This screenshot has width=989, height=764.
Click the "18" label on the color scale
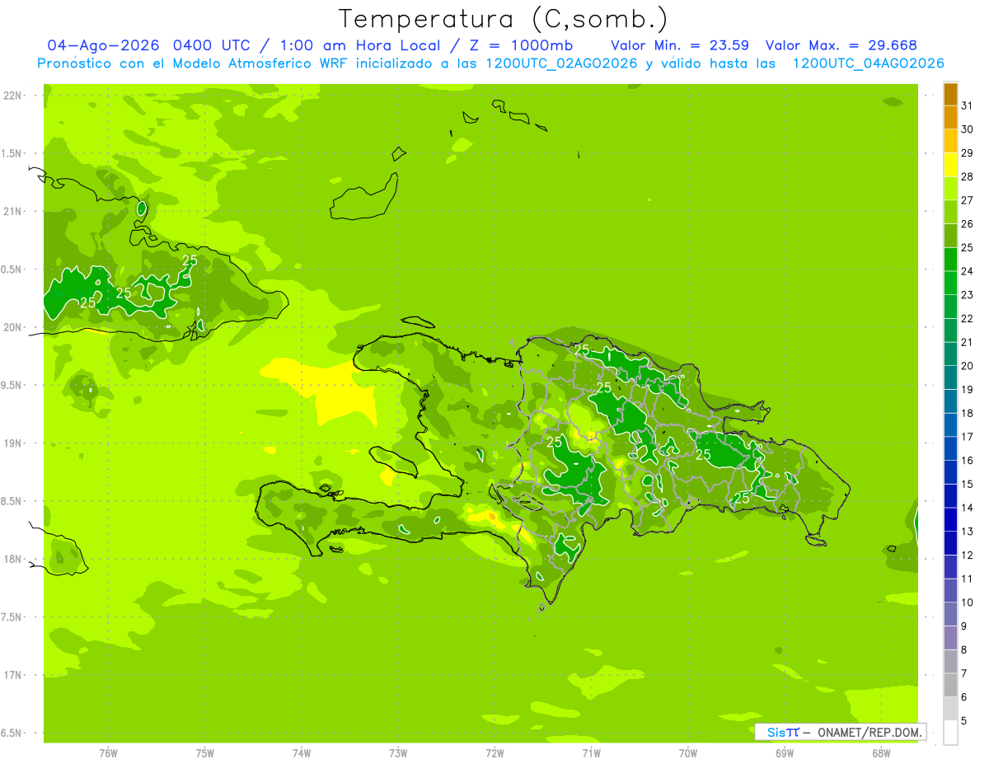click(x=968, y=413)
